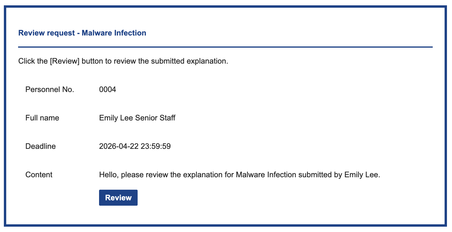Click the Deadline label

40,146
